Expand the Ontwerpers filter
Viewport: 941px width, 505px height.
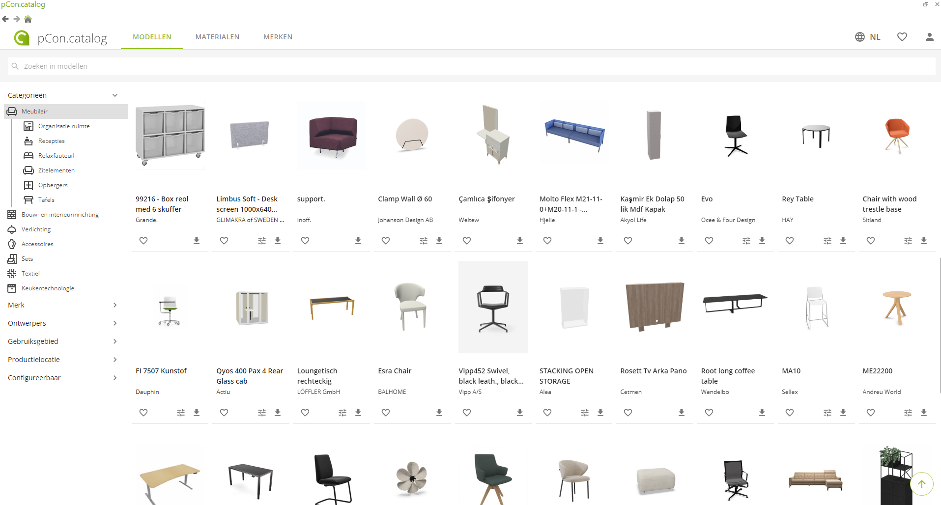coord(115,323)
